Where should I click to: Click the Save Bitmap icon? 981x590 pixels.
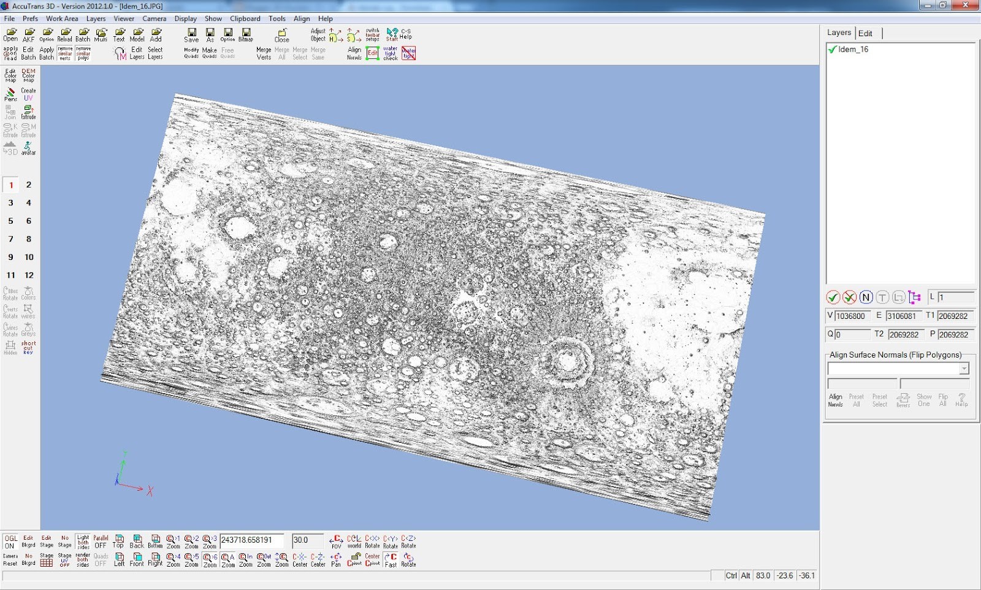click(246, 34)
